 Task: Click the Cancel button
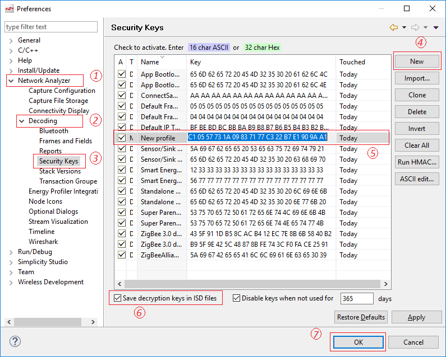413,342
